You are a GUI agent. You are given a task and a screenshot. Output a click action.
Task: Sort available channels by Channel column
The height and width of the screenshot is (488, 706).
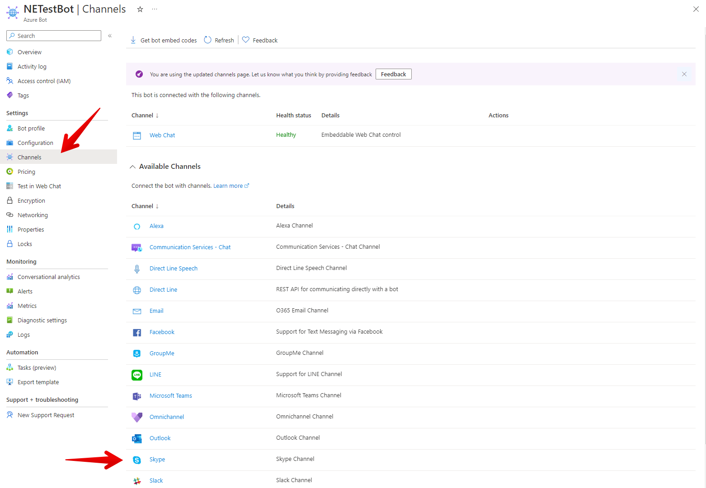tap(145, 206)
